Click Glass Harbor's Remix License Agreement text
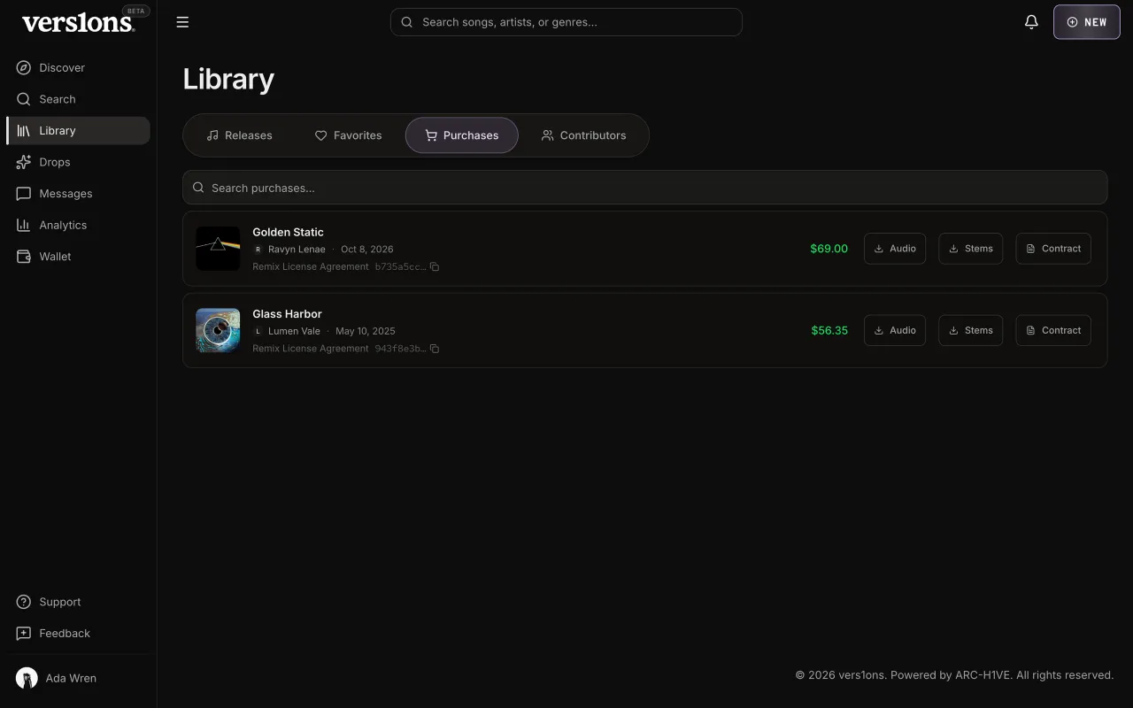 pyautogui.click(x=311, y=349)
